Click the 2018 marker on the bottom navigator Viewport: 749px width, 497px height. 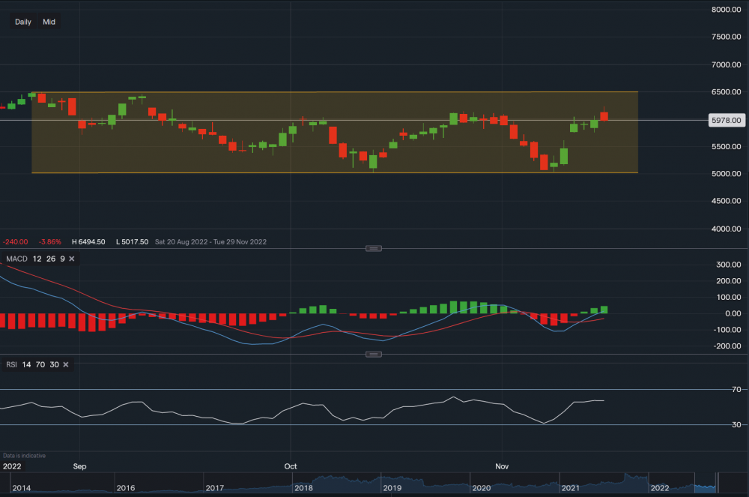click(x=304, y=487)
